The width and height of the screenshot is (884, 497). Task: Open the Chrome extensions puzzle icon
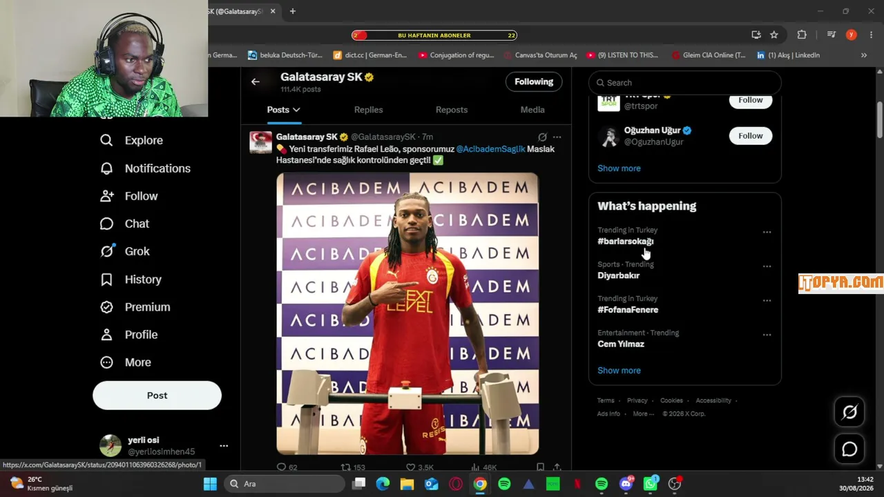point(802,35)
